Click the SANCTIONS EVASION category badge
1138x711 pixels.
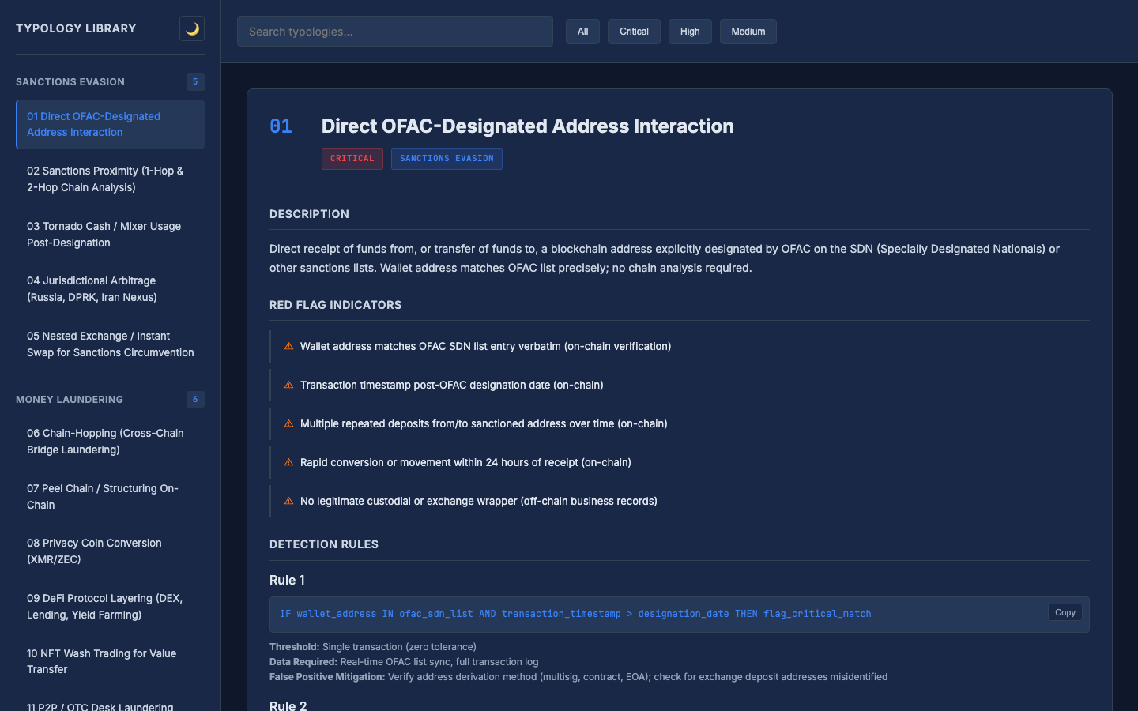point(447,159)
